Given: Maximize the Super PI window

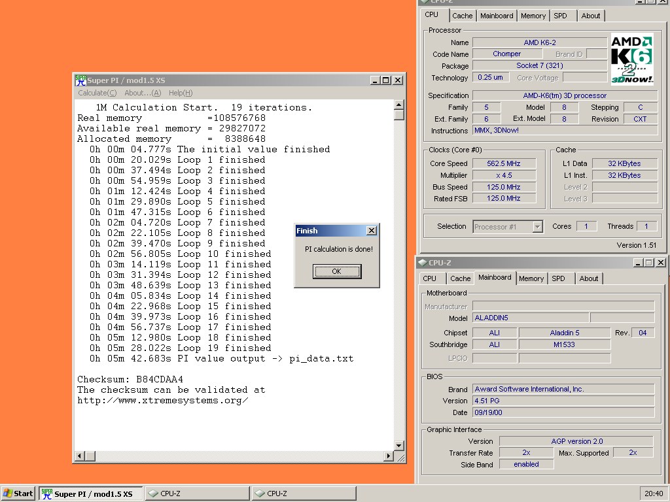Looking at the screenshot, I should click(386, 80).
